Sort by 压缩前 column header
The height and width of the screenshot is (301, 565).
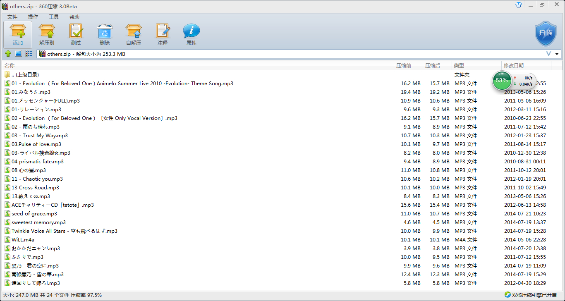tap(408, 66)
